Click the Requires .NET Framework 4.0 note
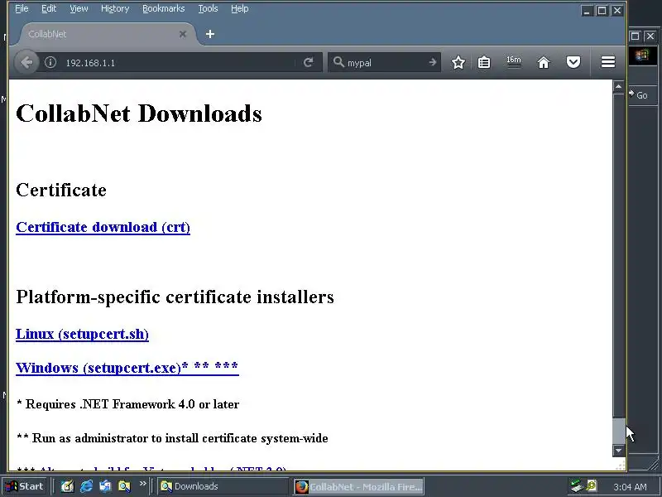662x497 pixels. (x=128, y=404)
